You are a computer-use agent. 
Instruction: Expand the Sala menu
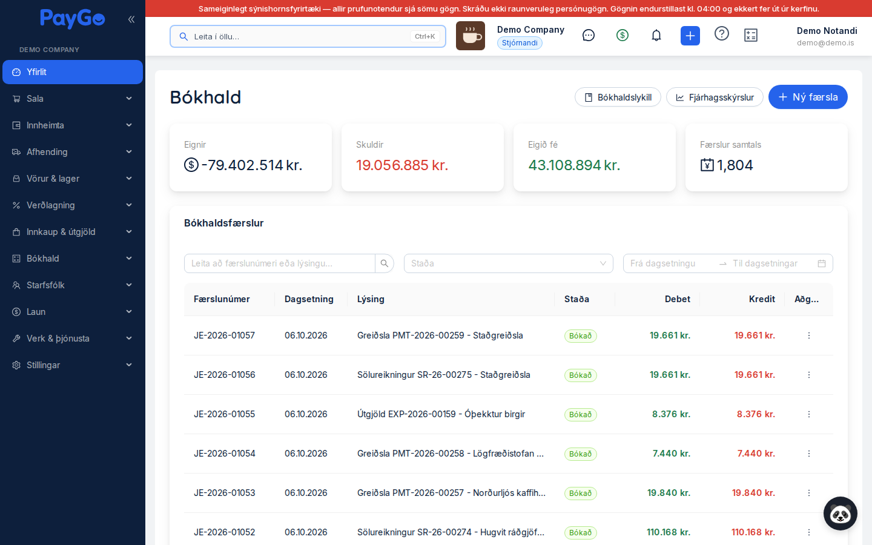coord(73,99)
